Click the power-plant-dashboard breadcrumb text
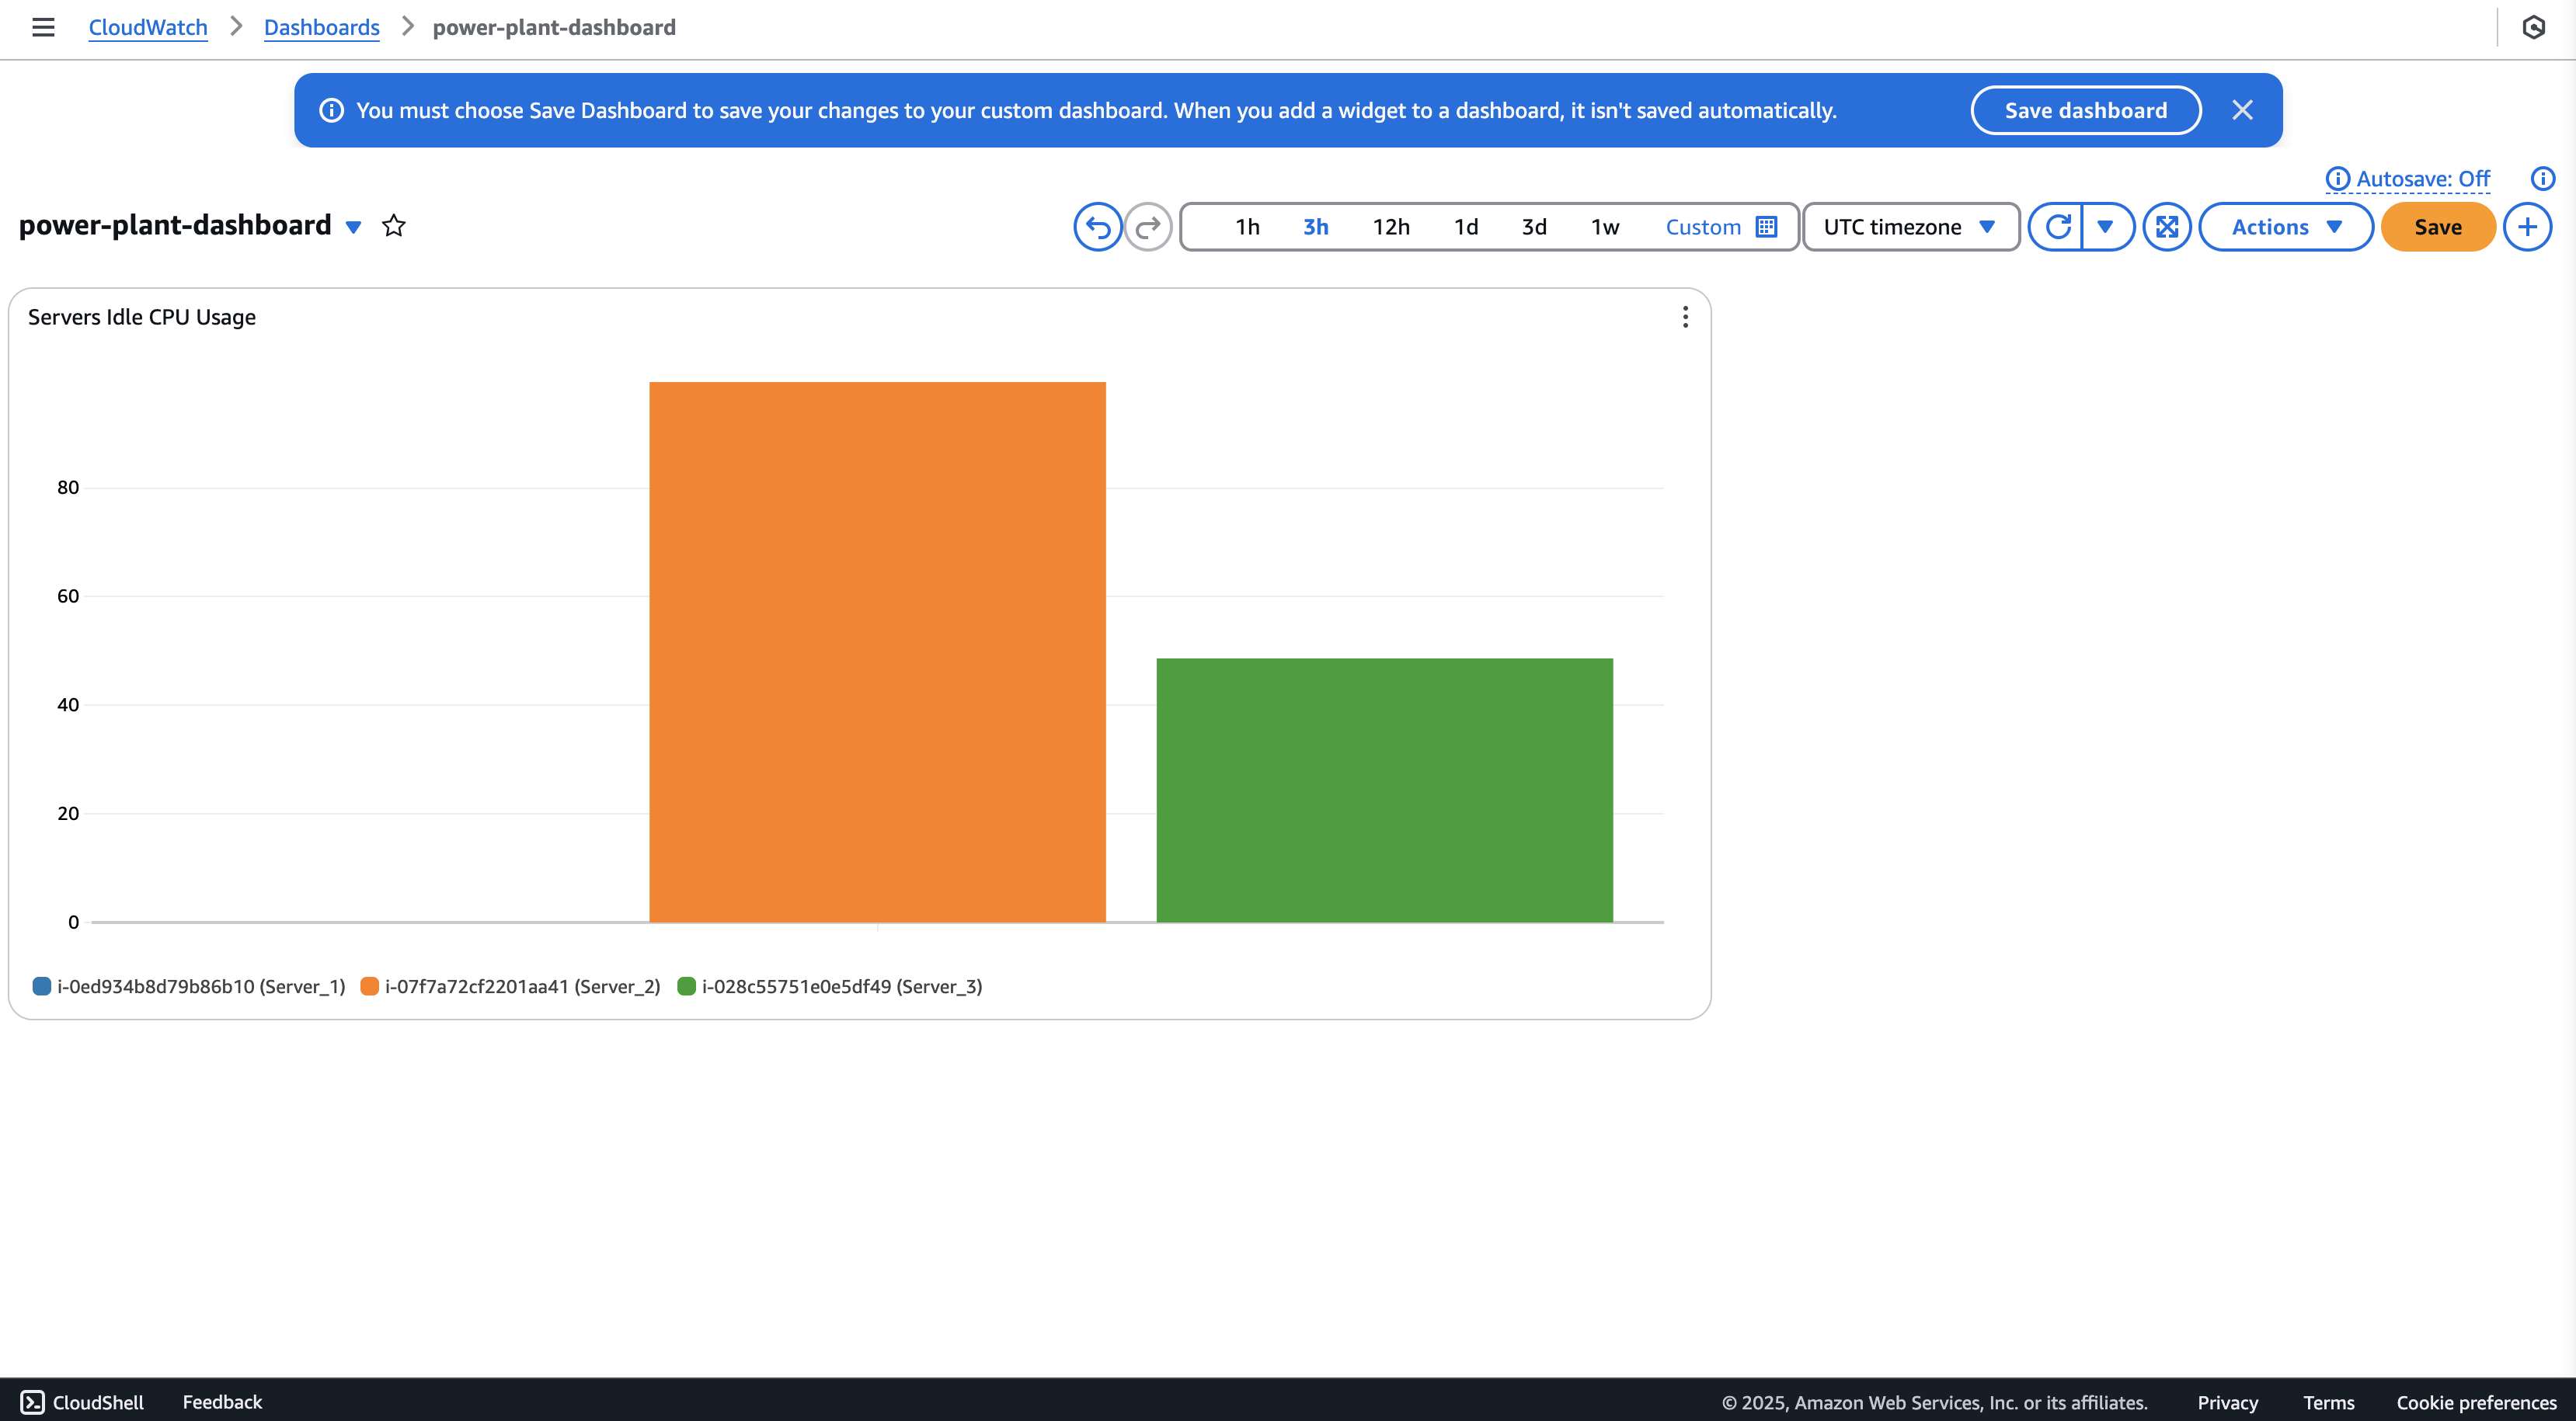This screenshot has height=1421, width=2576. (554, 27)
